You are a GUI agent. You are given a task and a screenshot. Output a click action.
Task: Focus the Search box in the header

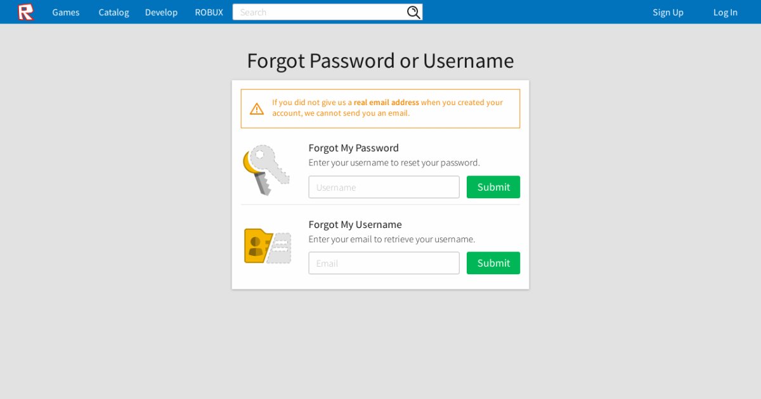pyautogui.click(x=320, y=12)
